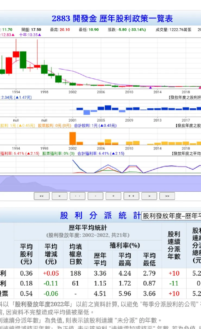Click the yield value 1.15
This screenshot has height=329, width=201.
(x=100, y=283)
